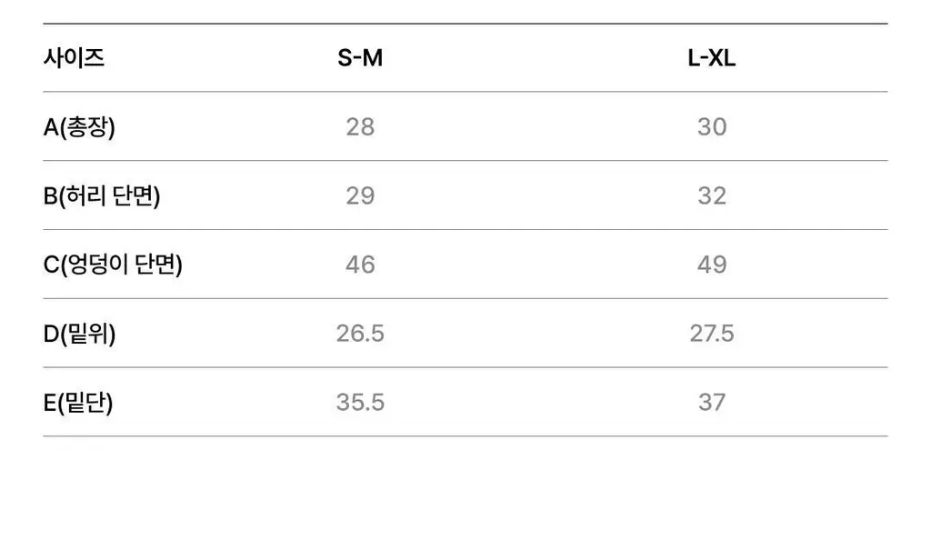Click the L-XL hem value 37

tap(712, 402)
